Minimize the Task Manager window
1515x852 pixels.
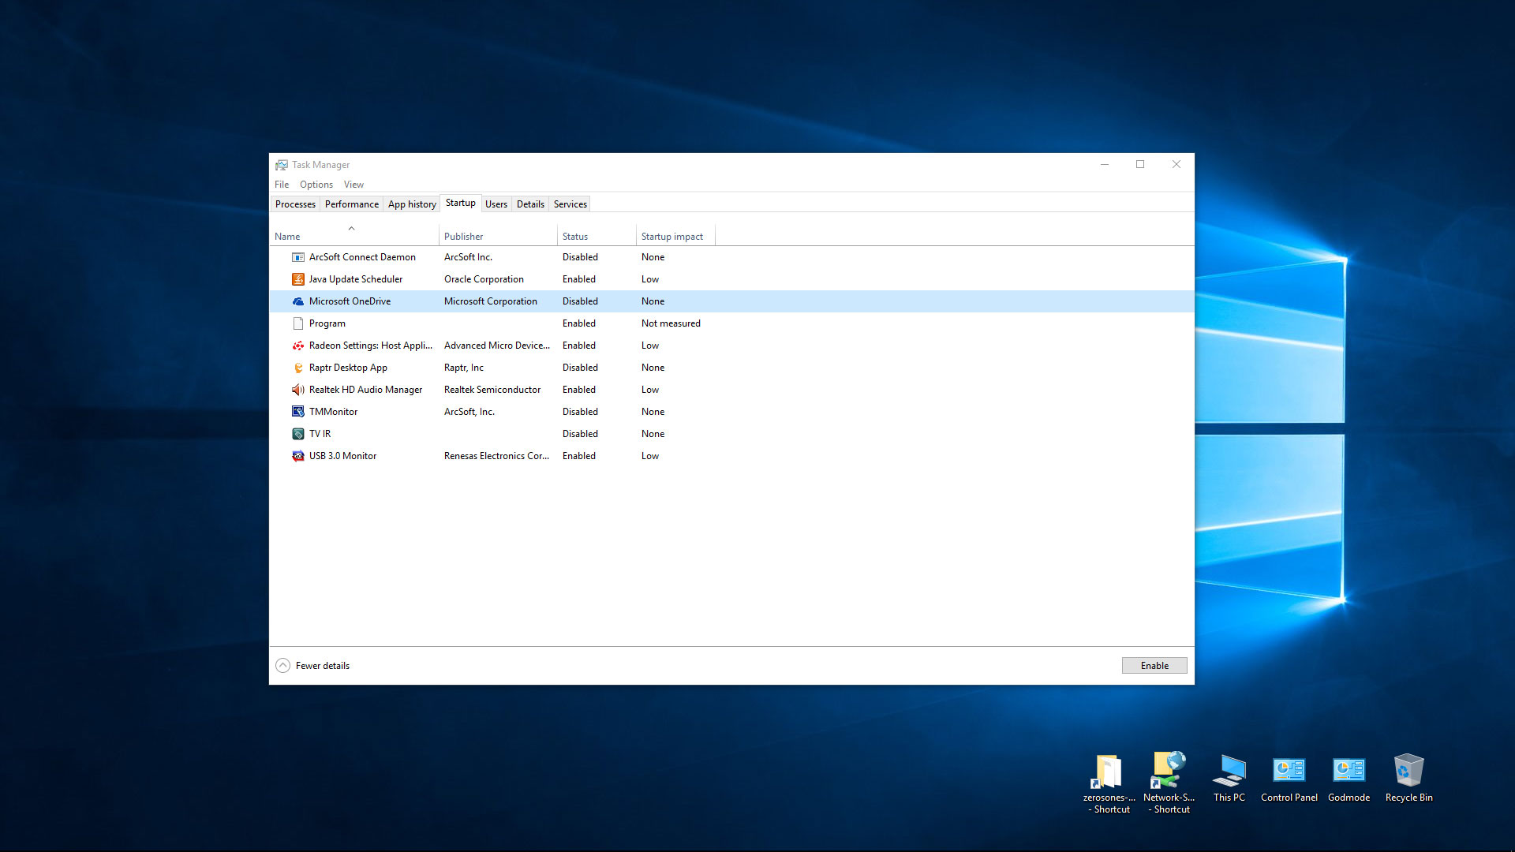pyautogui.click(x=1105, y=164)
